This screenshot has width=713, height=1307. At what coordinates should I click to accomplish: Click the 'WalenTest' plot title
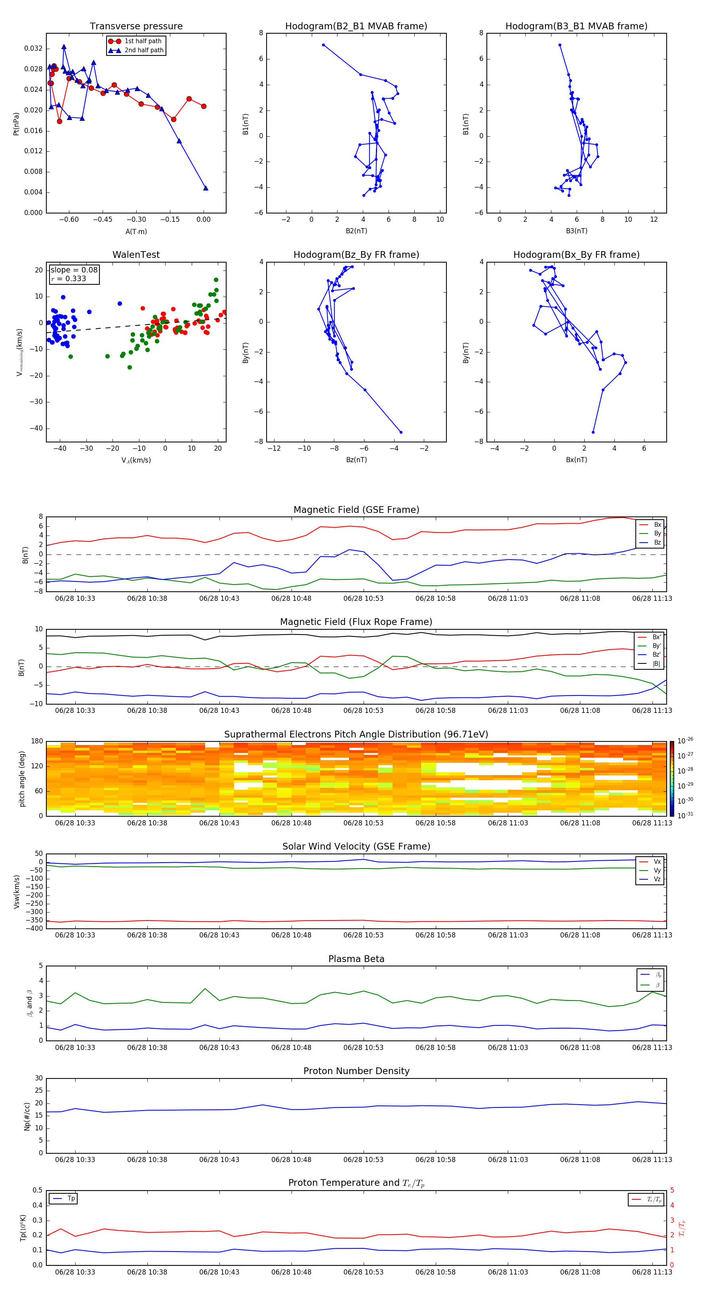pyautogui.click(x=136, y=255)
